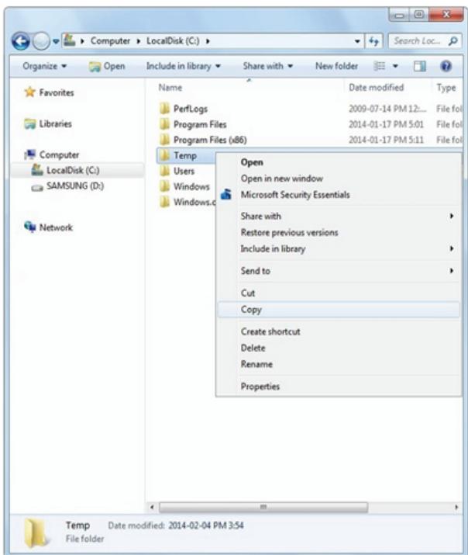
Task: Click the Program Files (x86) folder icon
Action: (x=164, y=140)
